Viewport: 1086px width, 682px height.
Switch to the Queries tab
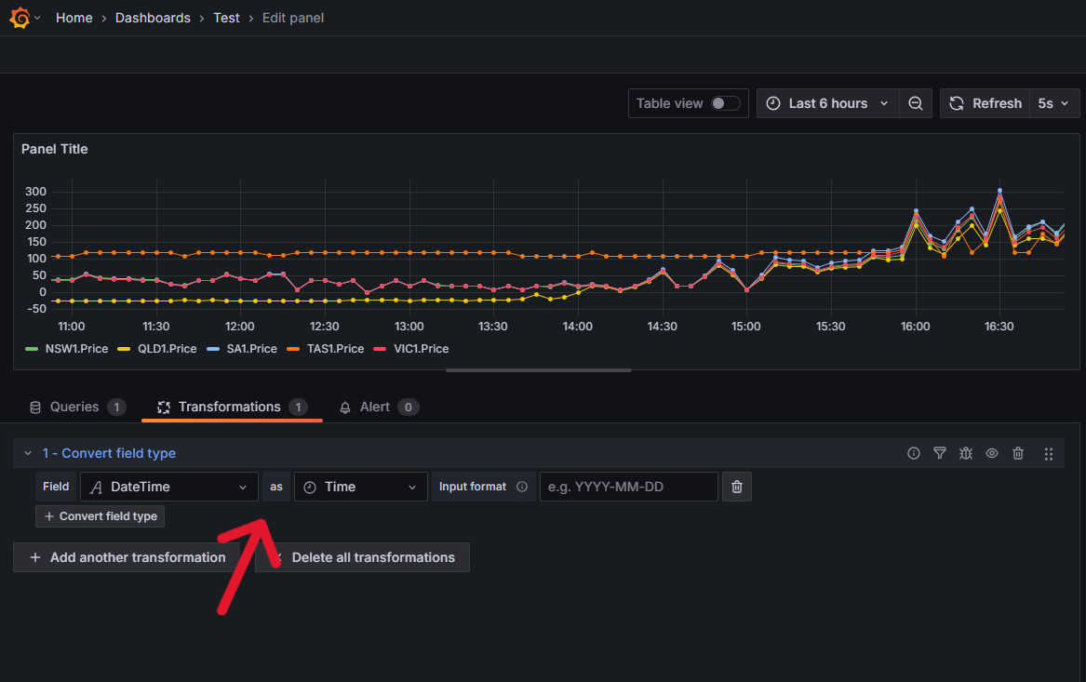pyautogui.click(x=74, y=407)
